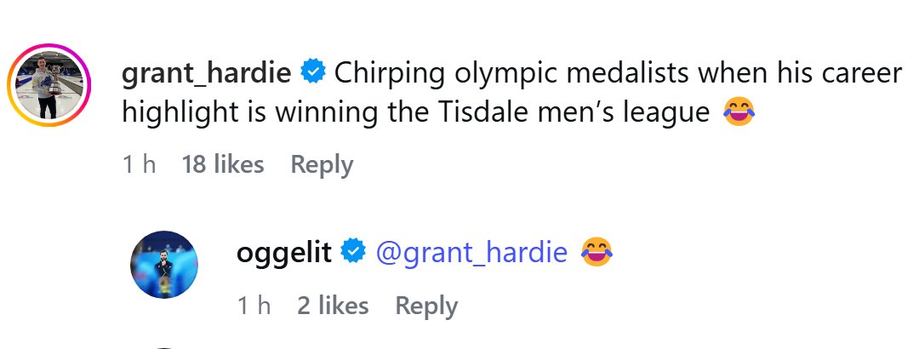Click the comment line starting with Chirping
The height and width of the screenshot is (349, 919).
point(619,73)
